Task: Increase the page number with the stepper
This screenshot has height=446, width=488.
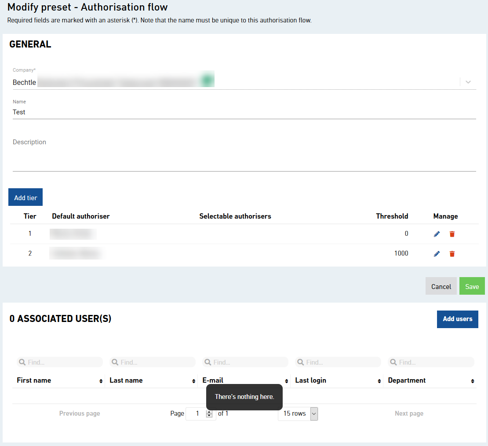Action: point(209,412)
